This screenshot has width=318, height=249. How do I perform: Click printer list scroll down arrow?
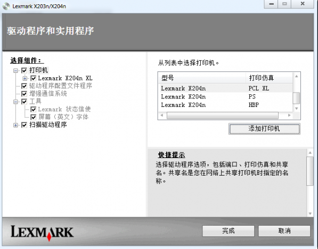296,109
